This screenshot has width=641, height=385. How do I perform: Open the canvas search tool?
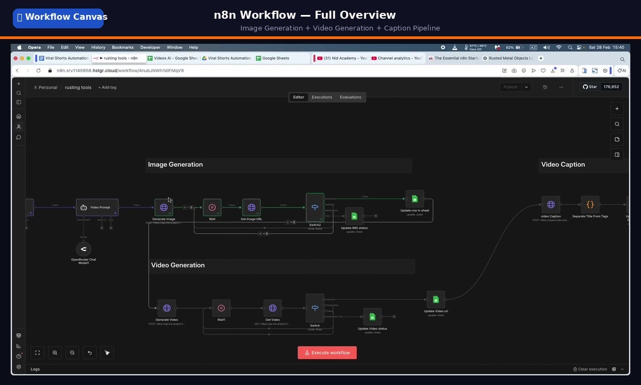tap(617, 124)
